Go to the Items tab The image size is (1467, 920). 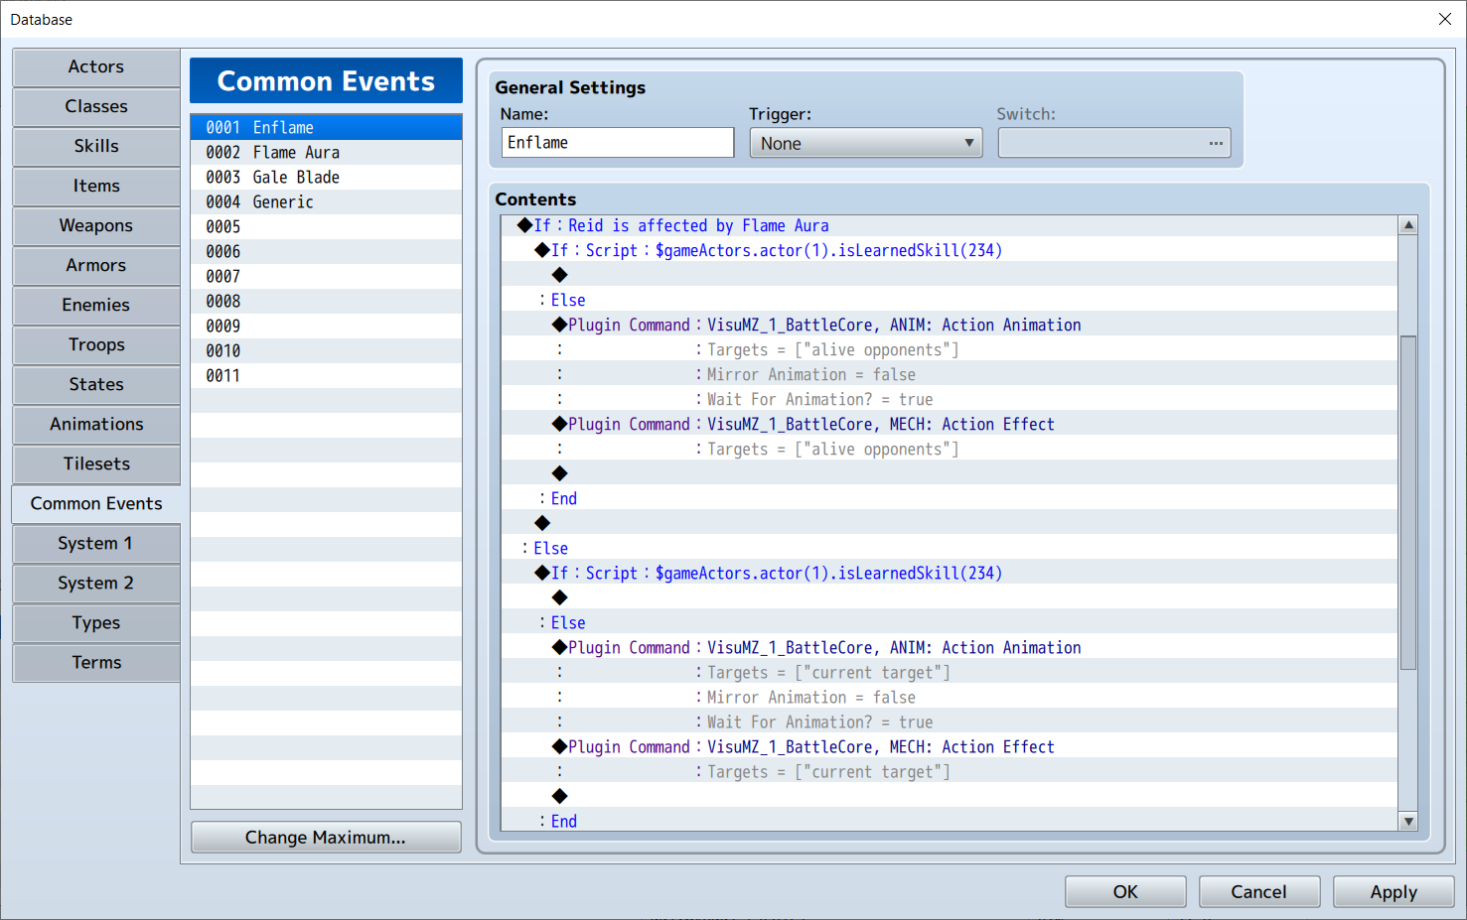[96, 187]
